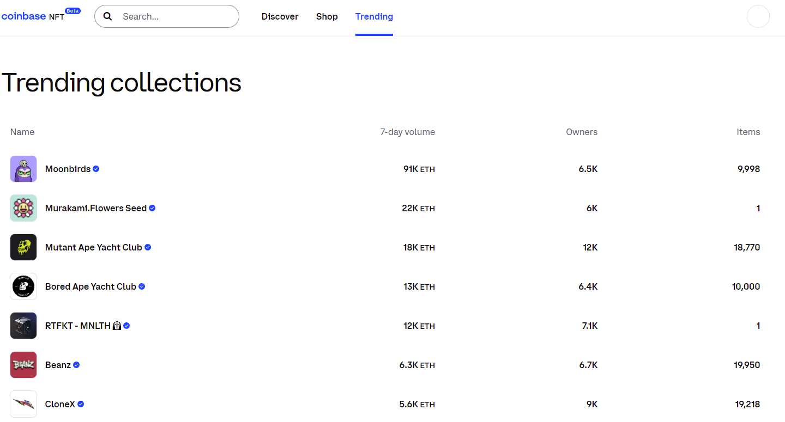
Task: Click the 19,218 items value
Action: 747,404
